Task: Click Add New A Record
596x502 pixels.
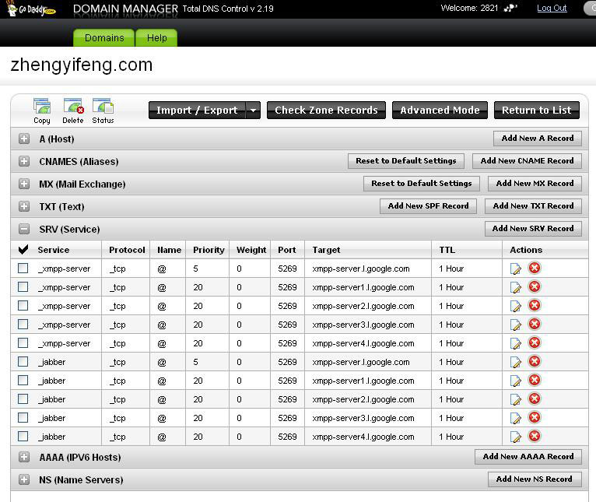Action: [538, 139]
